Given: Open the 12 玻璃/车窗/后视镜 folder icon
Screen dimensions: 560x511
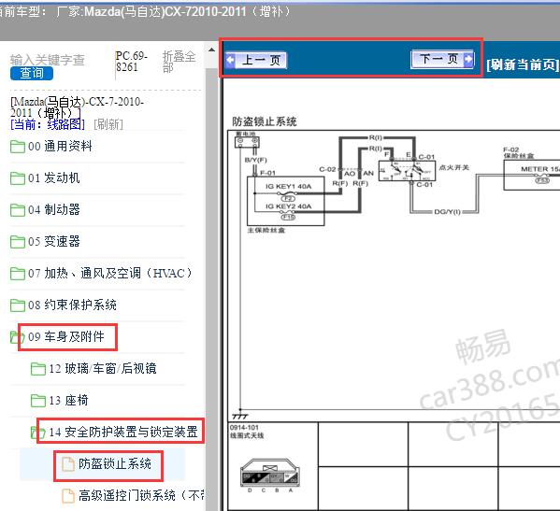Looking at the screenshot, I should (x=38, y=369).
